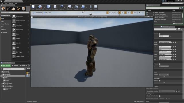This screenshot has height=103, width=184.
Task: Toggle viewport scale snapping icon
Action: 132,13
